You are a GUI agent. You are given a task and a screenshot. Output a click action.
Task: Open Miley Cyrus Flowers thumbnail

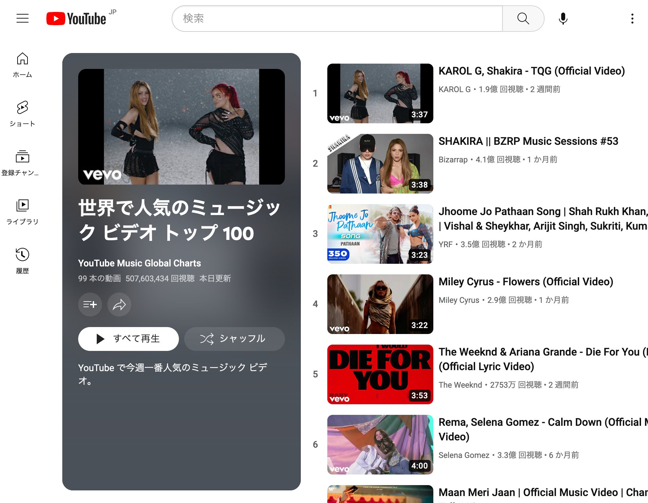point(380,304)
